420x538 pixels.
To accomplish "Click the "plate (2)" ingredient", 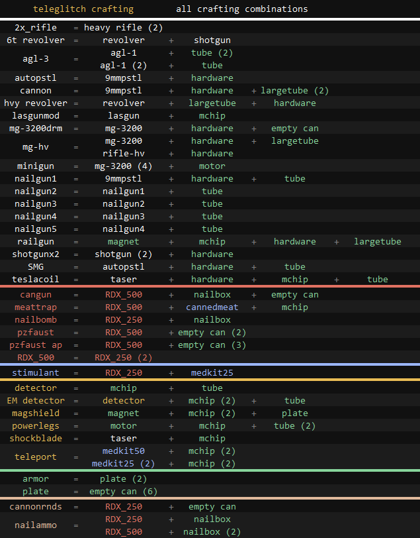I will pyautogui.click(x=123, y=478).
